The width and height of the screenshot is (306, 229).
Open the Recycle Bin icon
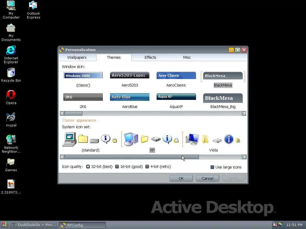11,75
